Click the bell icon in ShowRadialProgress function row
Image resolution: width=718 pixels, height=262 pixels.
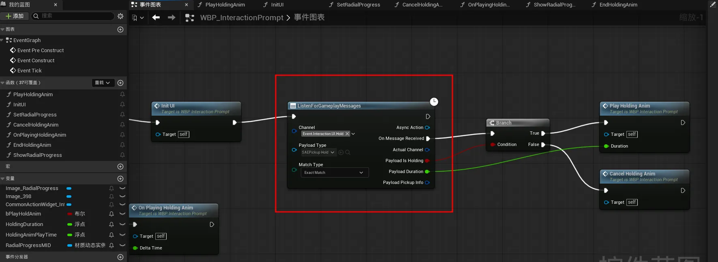click(122, 155)
